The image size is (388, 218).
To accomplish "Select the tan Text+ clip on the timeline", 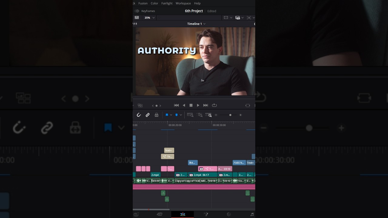I will point(169,150).
